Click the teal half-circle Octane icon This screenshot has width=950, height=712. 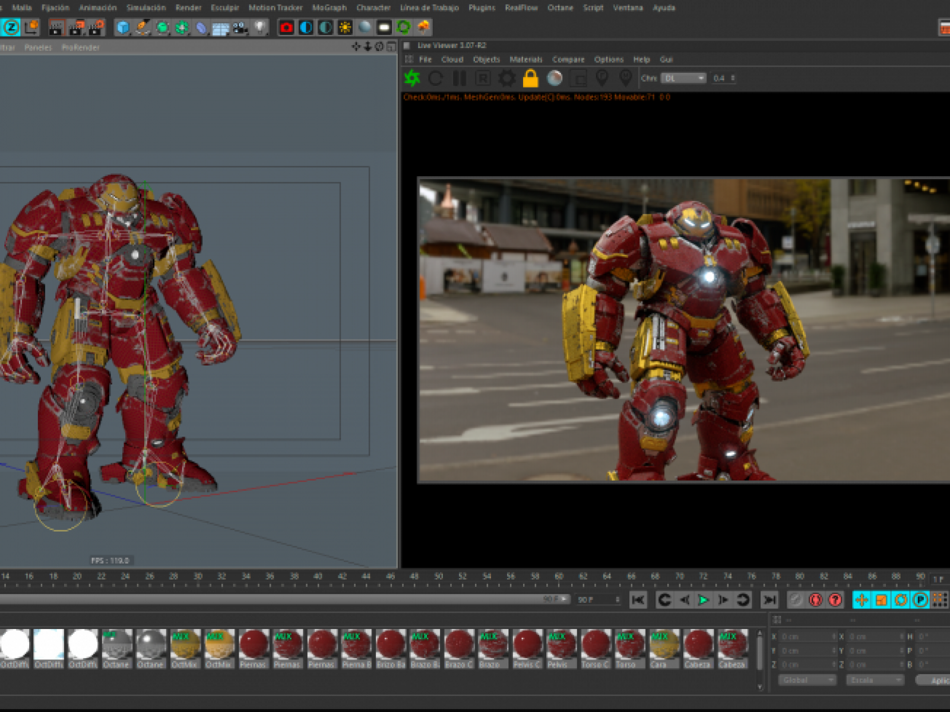[326, 27]
